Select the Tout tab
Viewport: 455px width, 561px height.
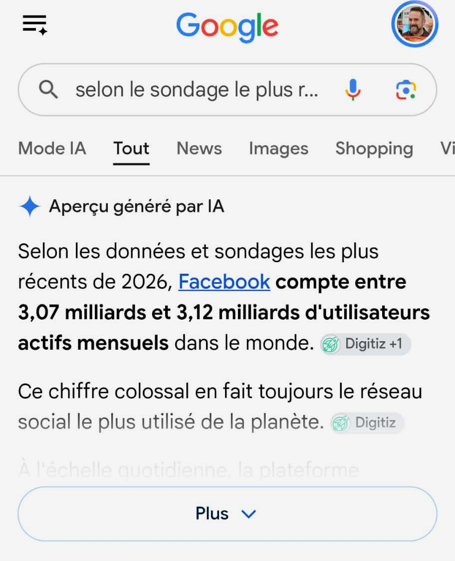131,148
